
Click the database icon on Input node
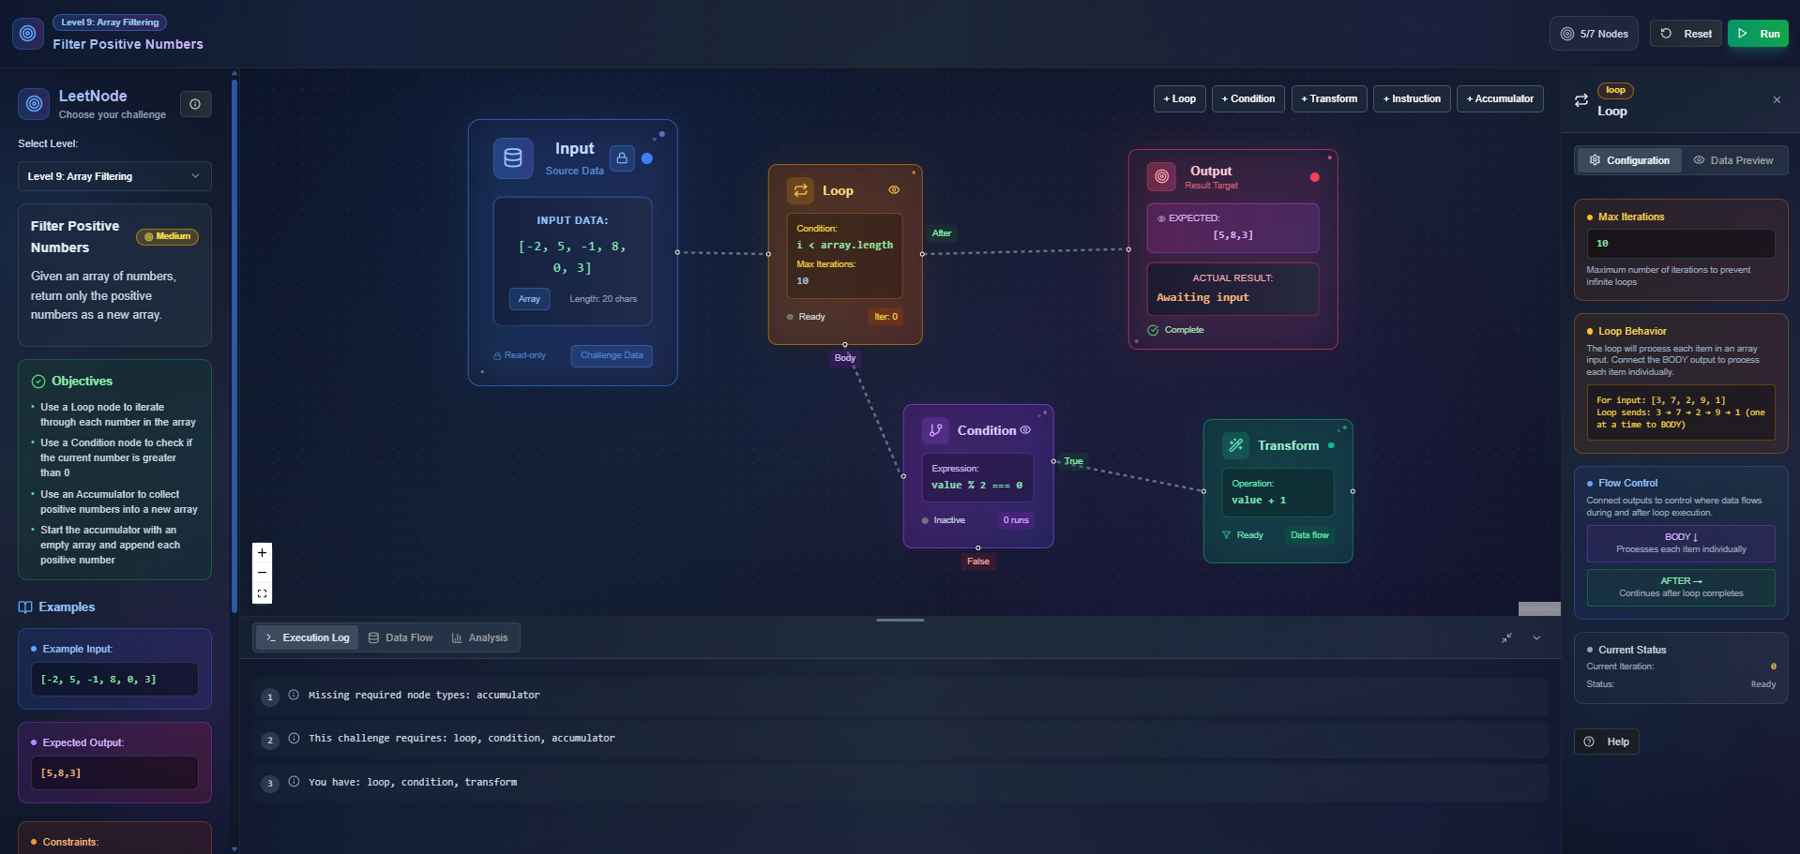click(513, 158)
